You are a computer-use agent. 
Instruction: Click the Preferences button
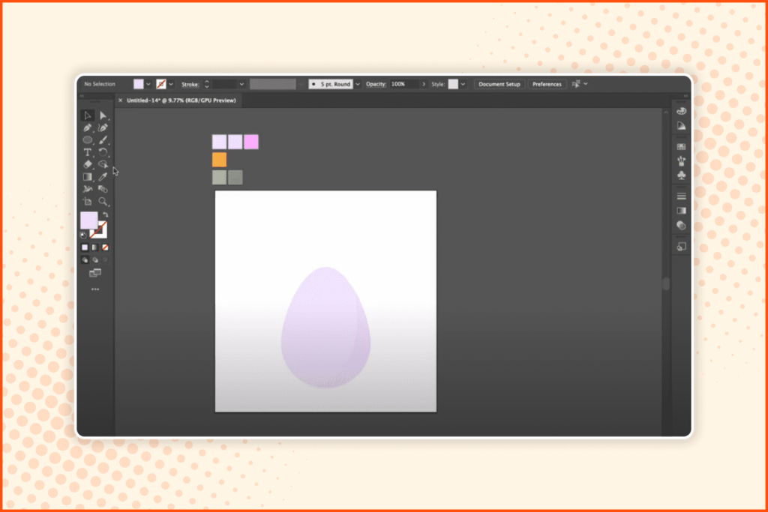pyautogui.click(x=547, y=84)
